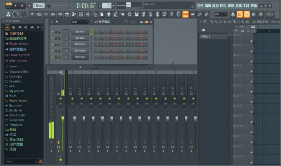
Task: Mute mixer insert 5 via green LED
Action: pyautogui.click(x=110, y=99)
